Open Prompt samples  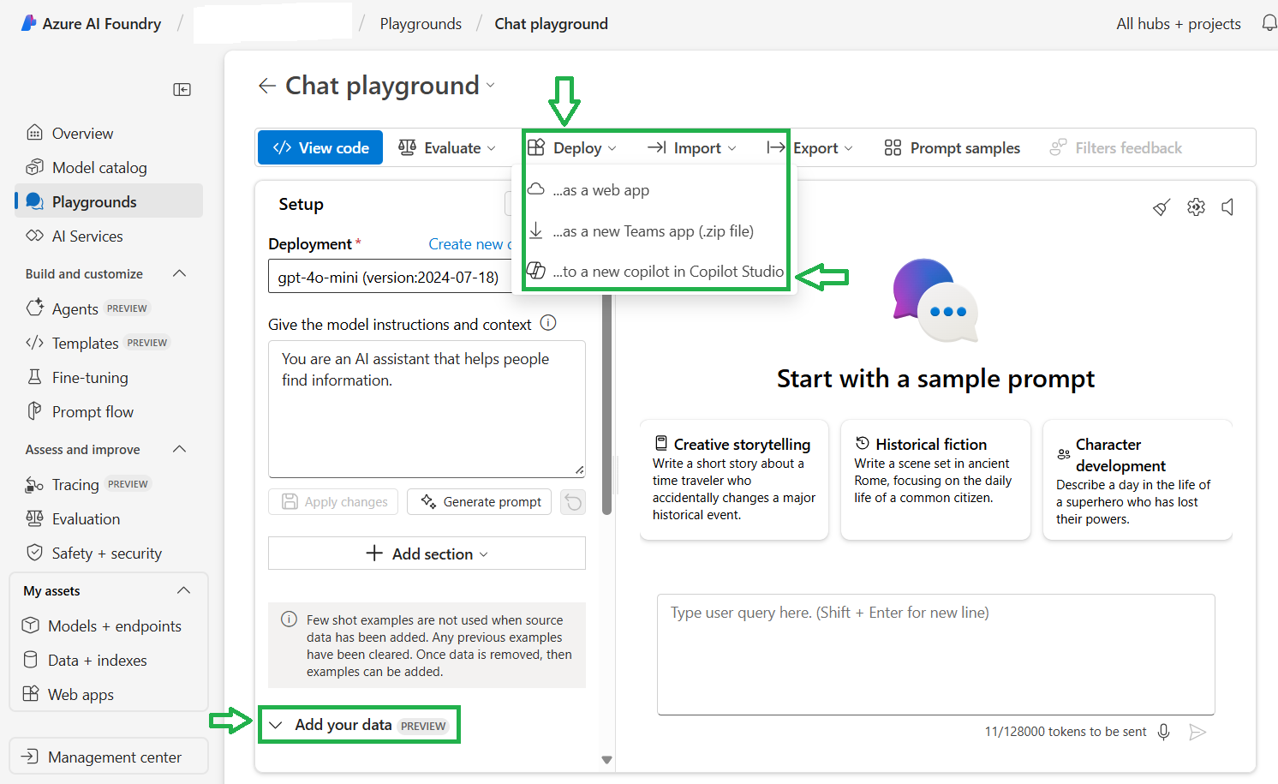point(953,148)
